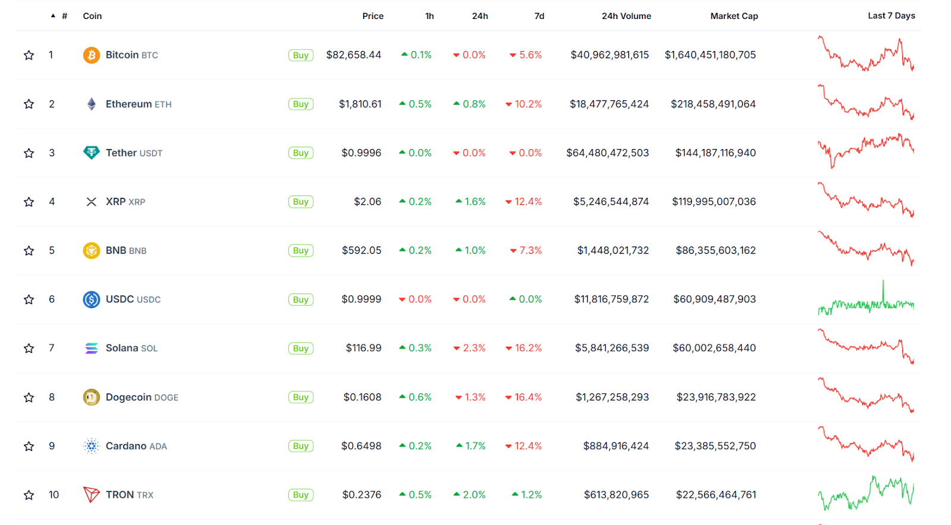The image size is (951, 525).
Task: Click the XRP logo icon
Action: 91,202
